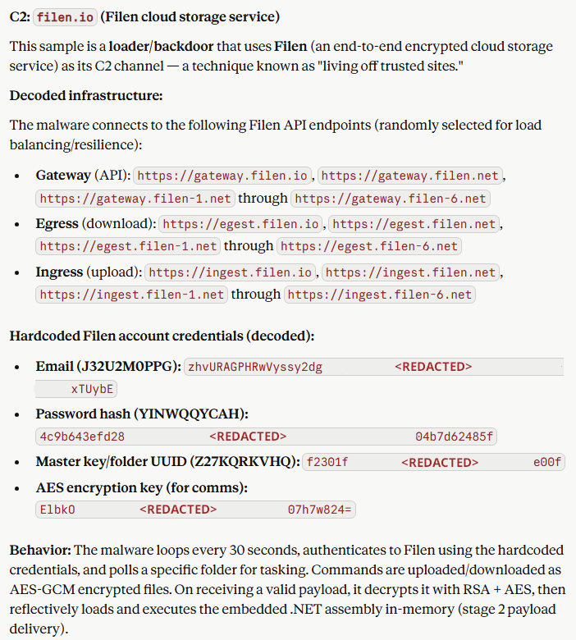The width and height of the screenshot is (576, 640).
Task: Select the https://gateway.filen-6.net endpoint
Action: 391,199
